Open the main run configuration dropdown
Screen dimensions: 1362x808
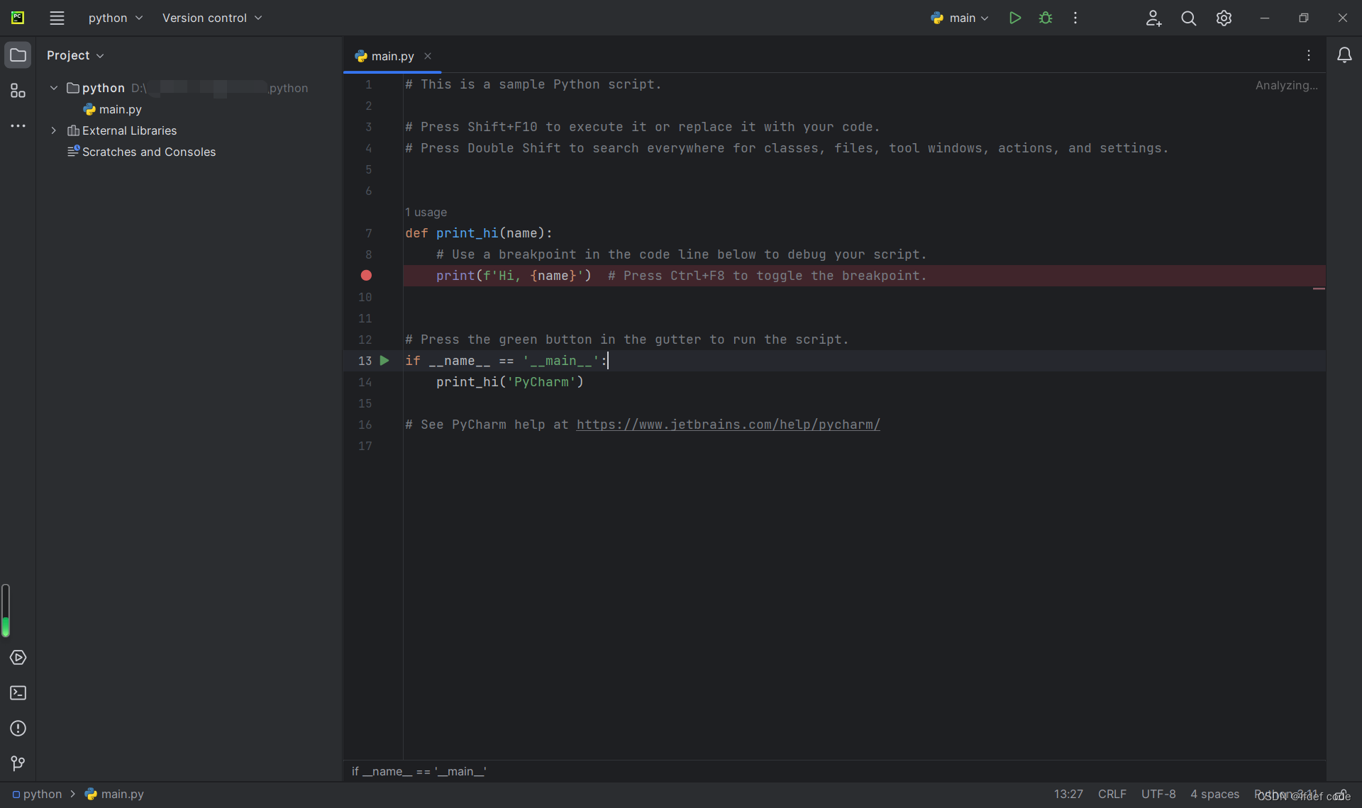(x=959, y=18)
